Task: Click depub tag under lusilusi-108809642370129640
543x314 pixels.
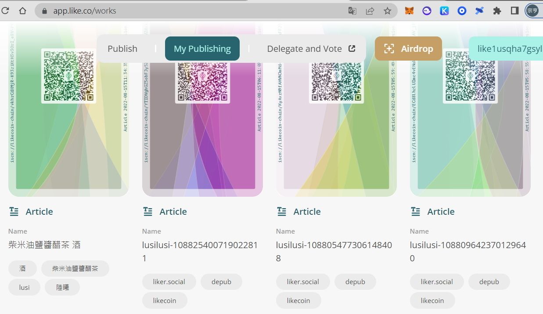Action: (x=489, y=282)
